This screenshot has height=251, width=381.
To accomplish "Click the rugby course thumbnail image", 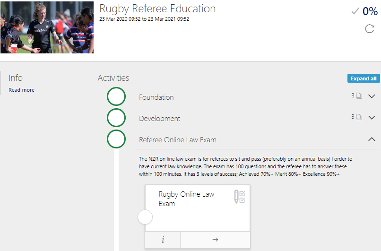I will pos(47,27).
